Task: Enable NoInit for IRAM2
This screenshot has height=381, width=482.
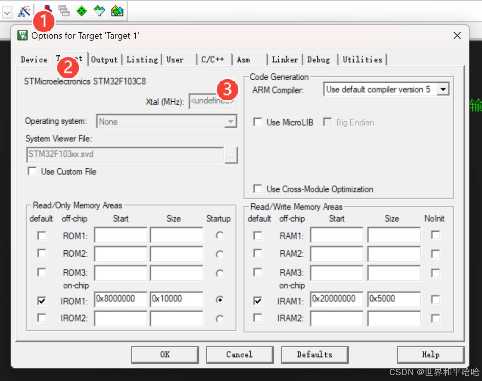Action: pyautogui.click(x=435, y=319)
